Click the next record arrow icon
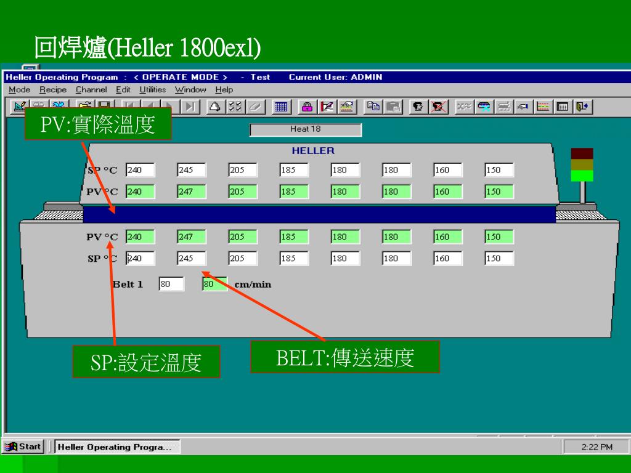The width and height of the screenshot is (631, 473). 169,107
